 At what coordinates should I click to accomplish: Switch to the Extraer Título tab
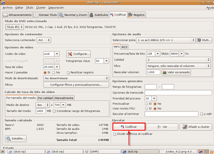45,15
